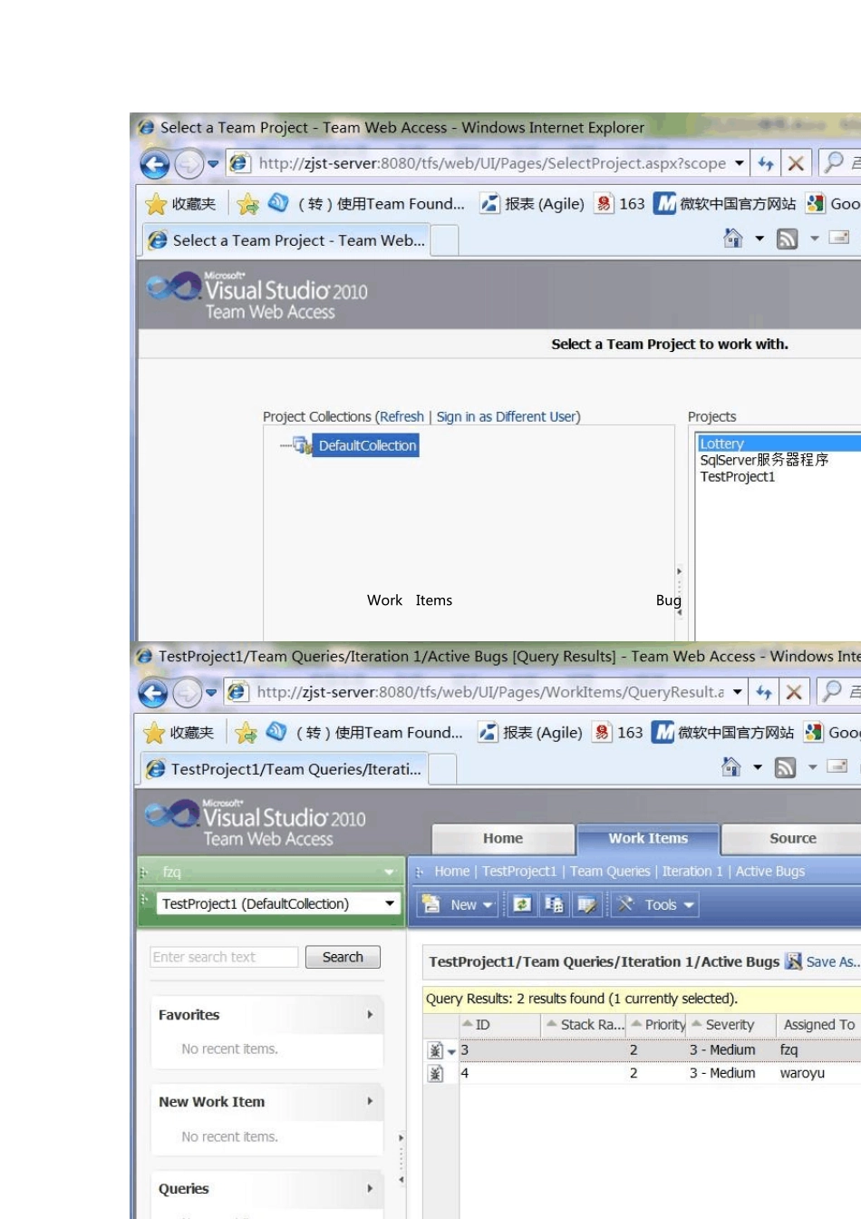The width and height of the screenshot is (861, 1219).
Task: Click the bug icon in work item row 4
Action: click(x=435, y=1074)
